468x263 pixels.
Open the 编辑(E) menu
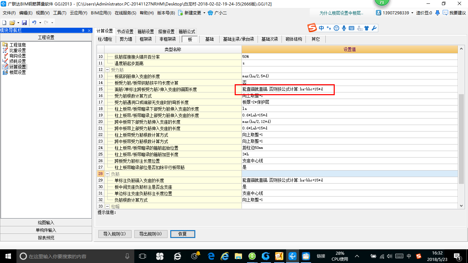pyautogui.click(x=26, y=13)
